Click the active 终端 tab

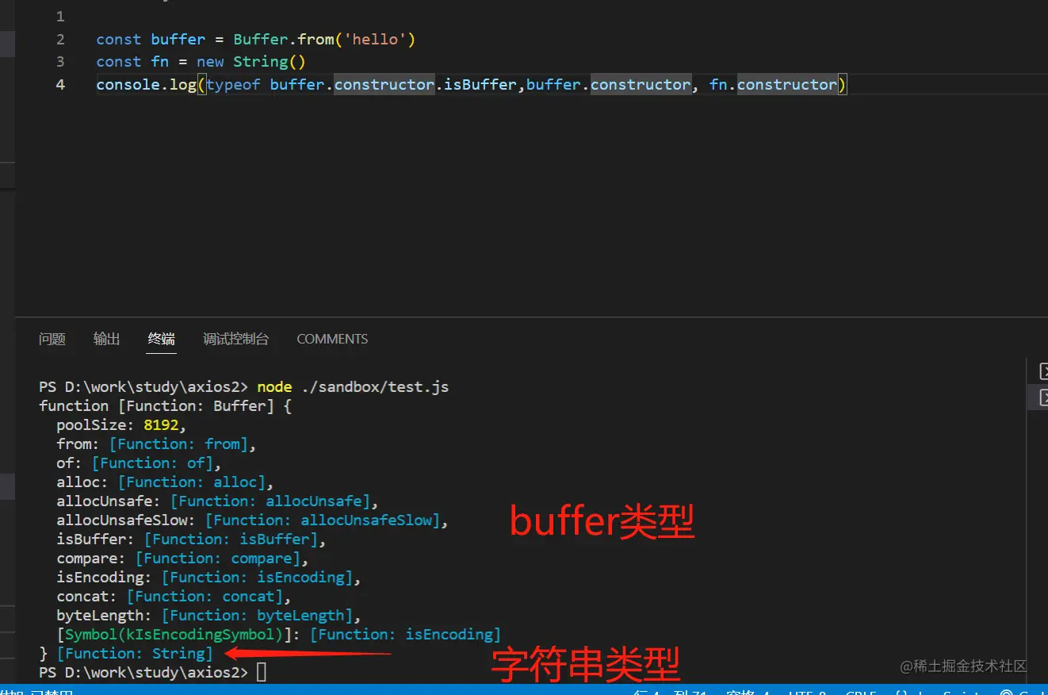[161, 339]
